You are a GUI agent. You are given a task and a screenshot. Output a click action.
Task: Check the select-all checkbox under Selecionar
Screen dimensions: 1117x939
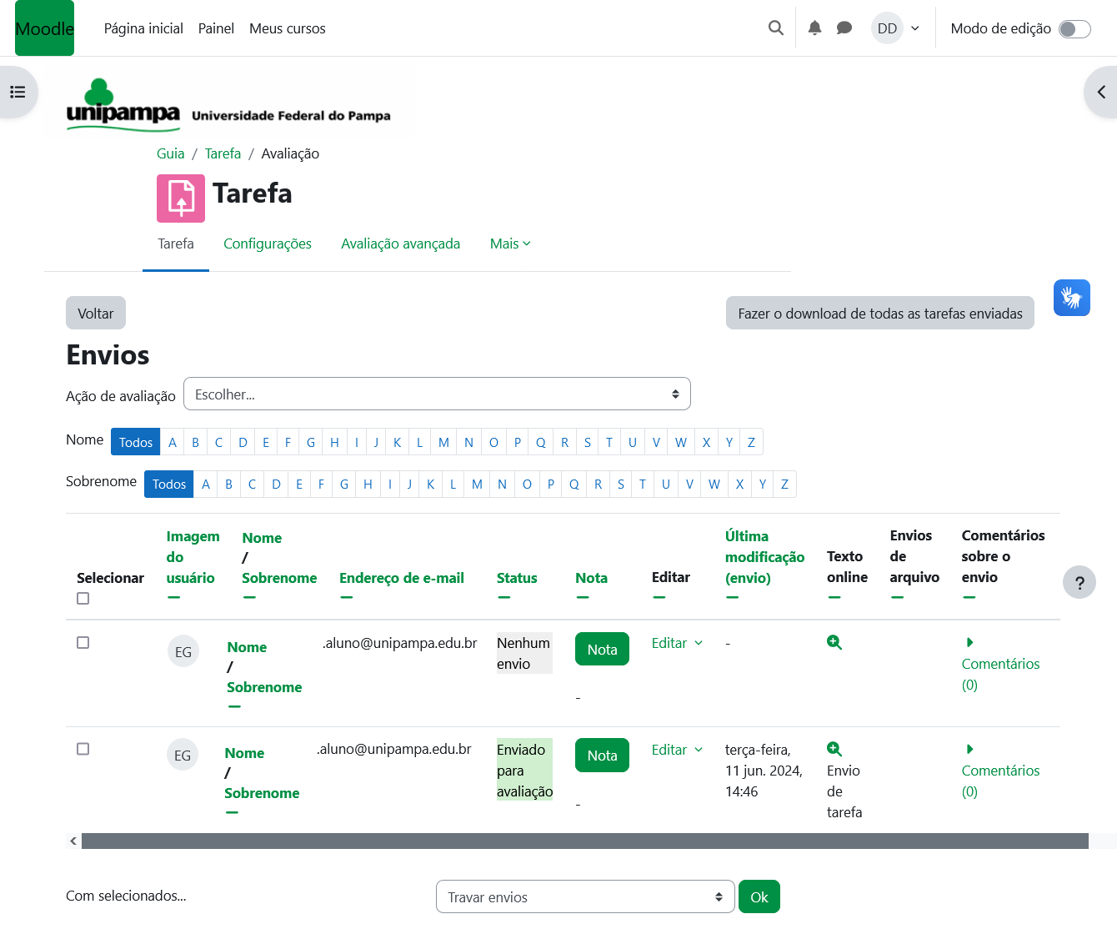tap(83, 599)
